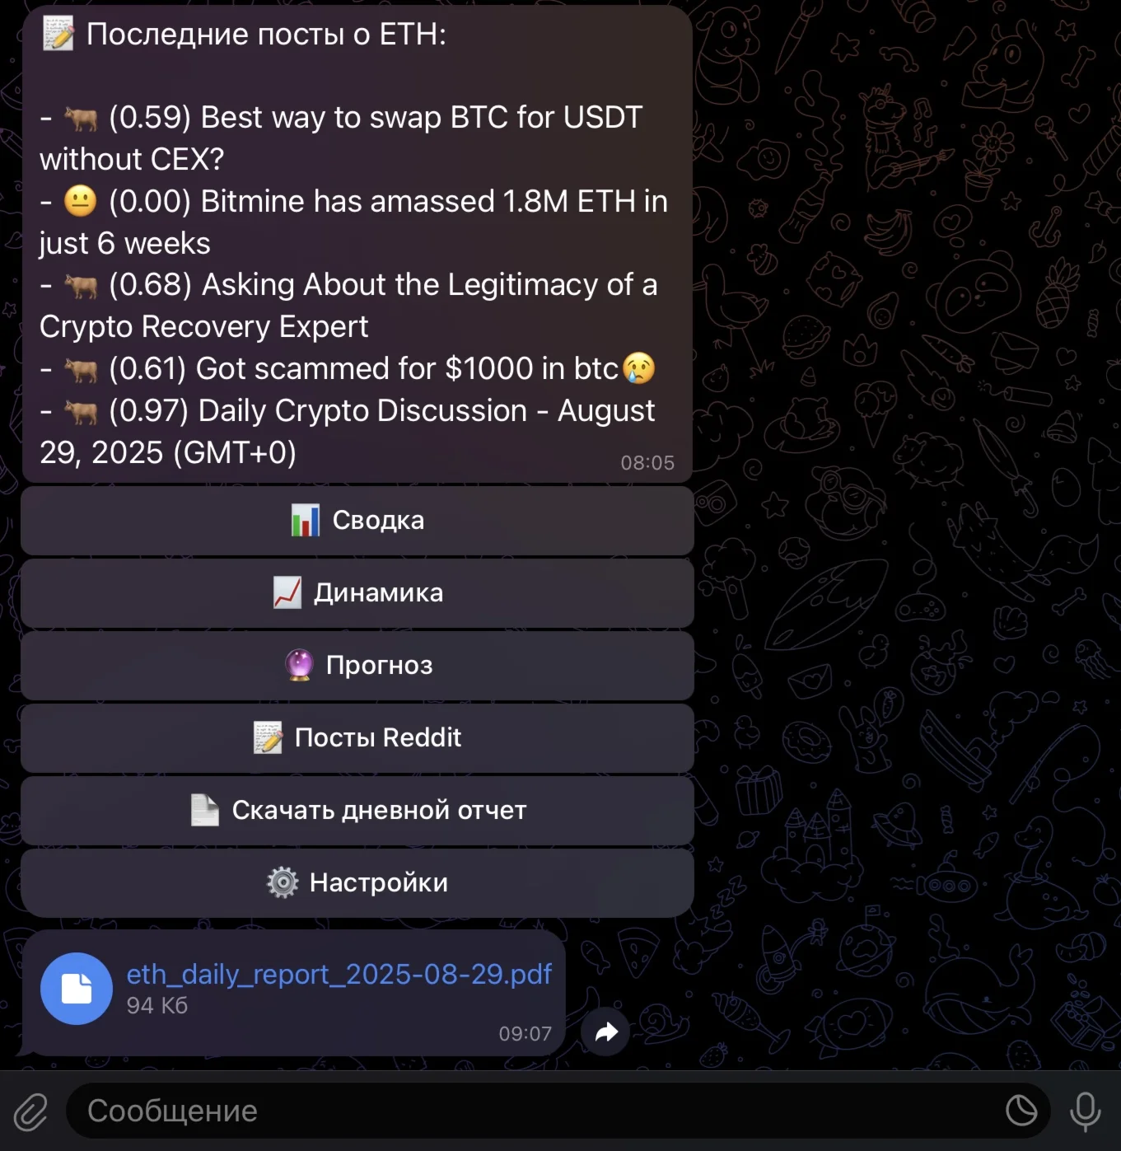Click the paperclip attachment icon
1121x1151 pixels.
(30, 1111)
